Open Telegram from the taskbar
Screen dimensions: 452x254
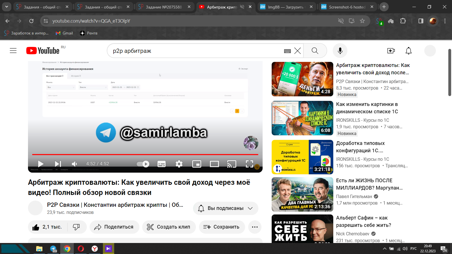(x=53, y=249)
